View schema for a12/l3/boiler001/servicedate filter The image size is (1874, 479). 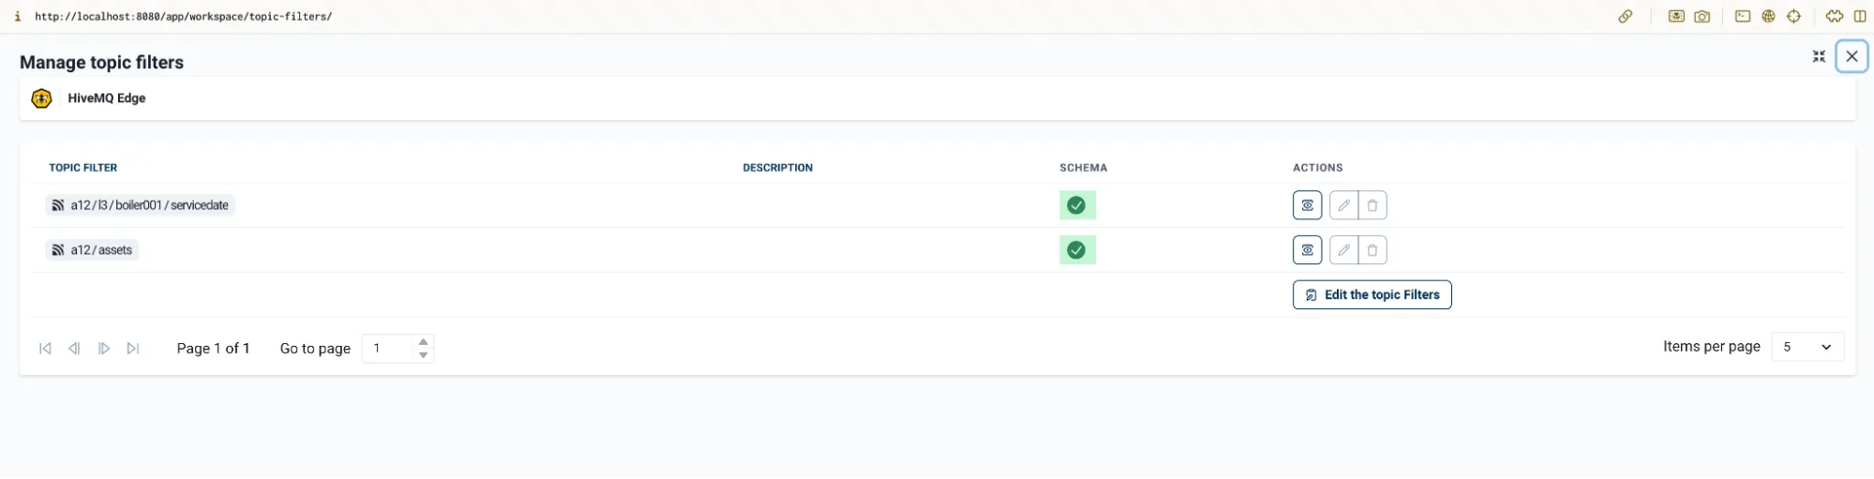pos(1307,205)
